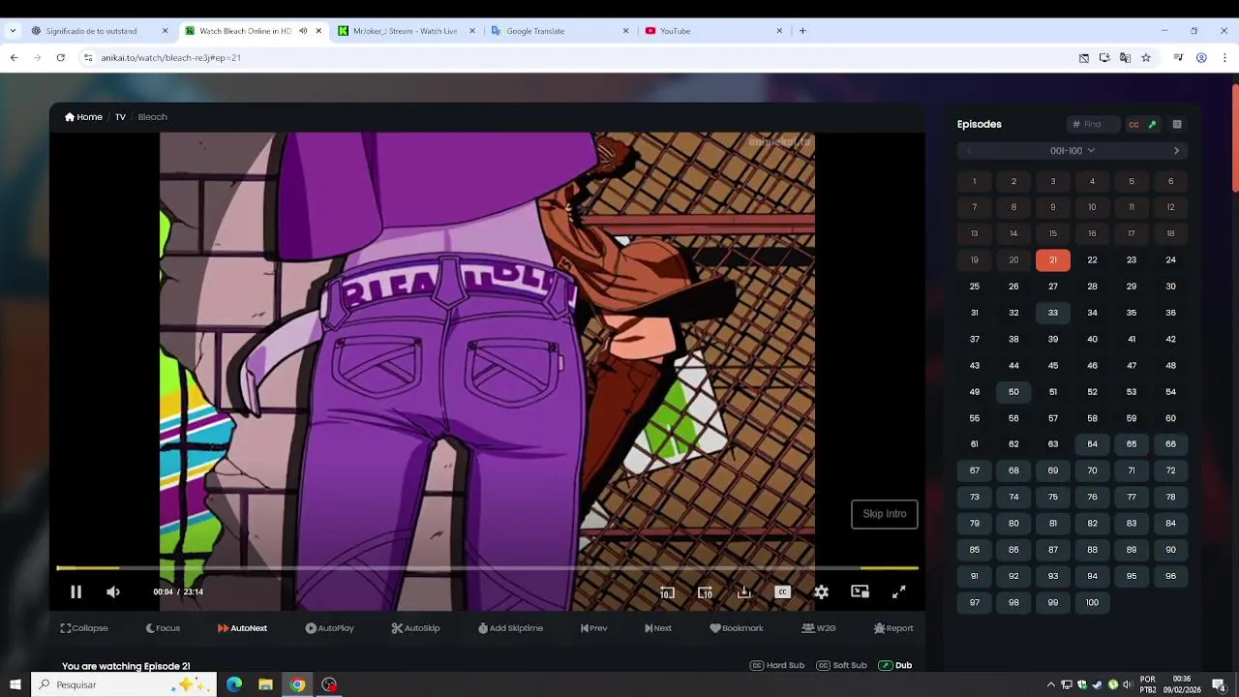Enter fullscreen video mode
The image size is (1239, 697).
(898, 591)
